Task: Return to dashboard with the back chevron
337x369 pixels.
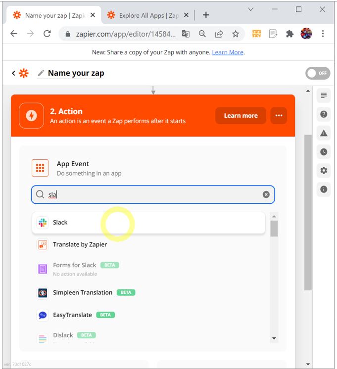Action: [x=13, y=73]
